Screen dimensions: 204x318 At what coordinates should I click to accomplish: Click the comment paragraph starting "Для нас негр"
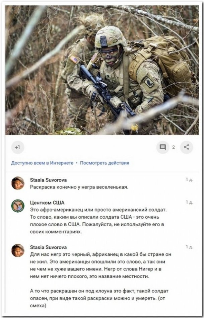[101, 265]
